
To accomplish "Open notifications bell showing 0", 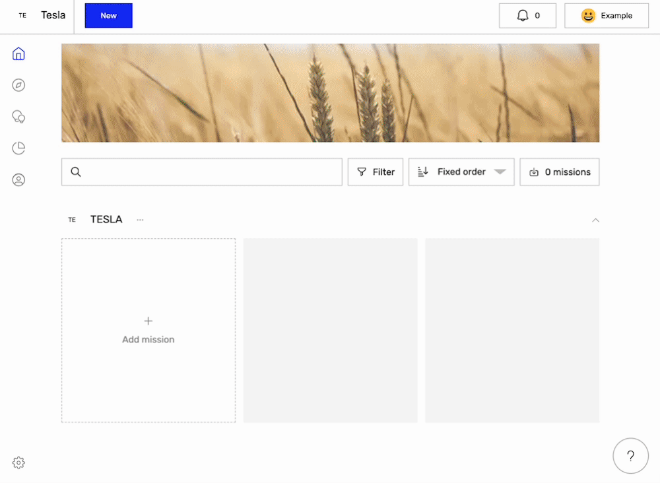I will point(527,16).
